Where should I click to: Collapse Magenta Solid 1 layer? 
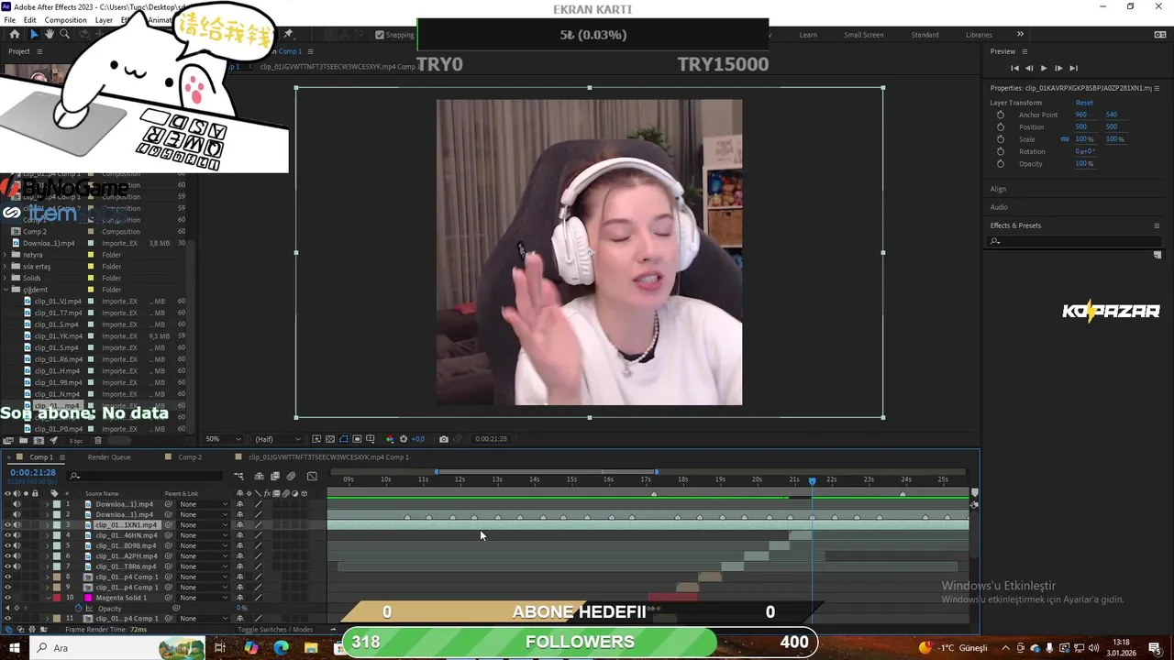coord(48,598)
